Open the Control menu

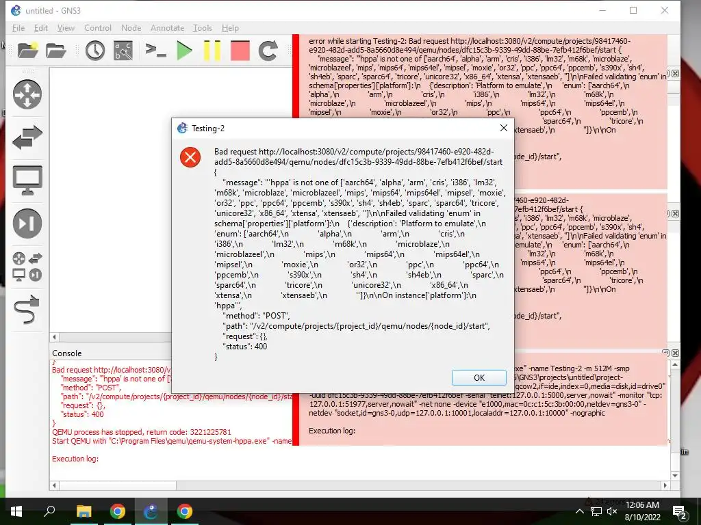pyautogui.click(x=97, y=27)
